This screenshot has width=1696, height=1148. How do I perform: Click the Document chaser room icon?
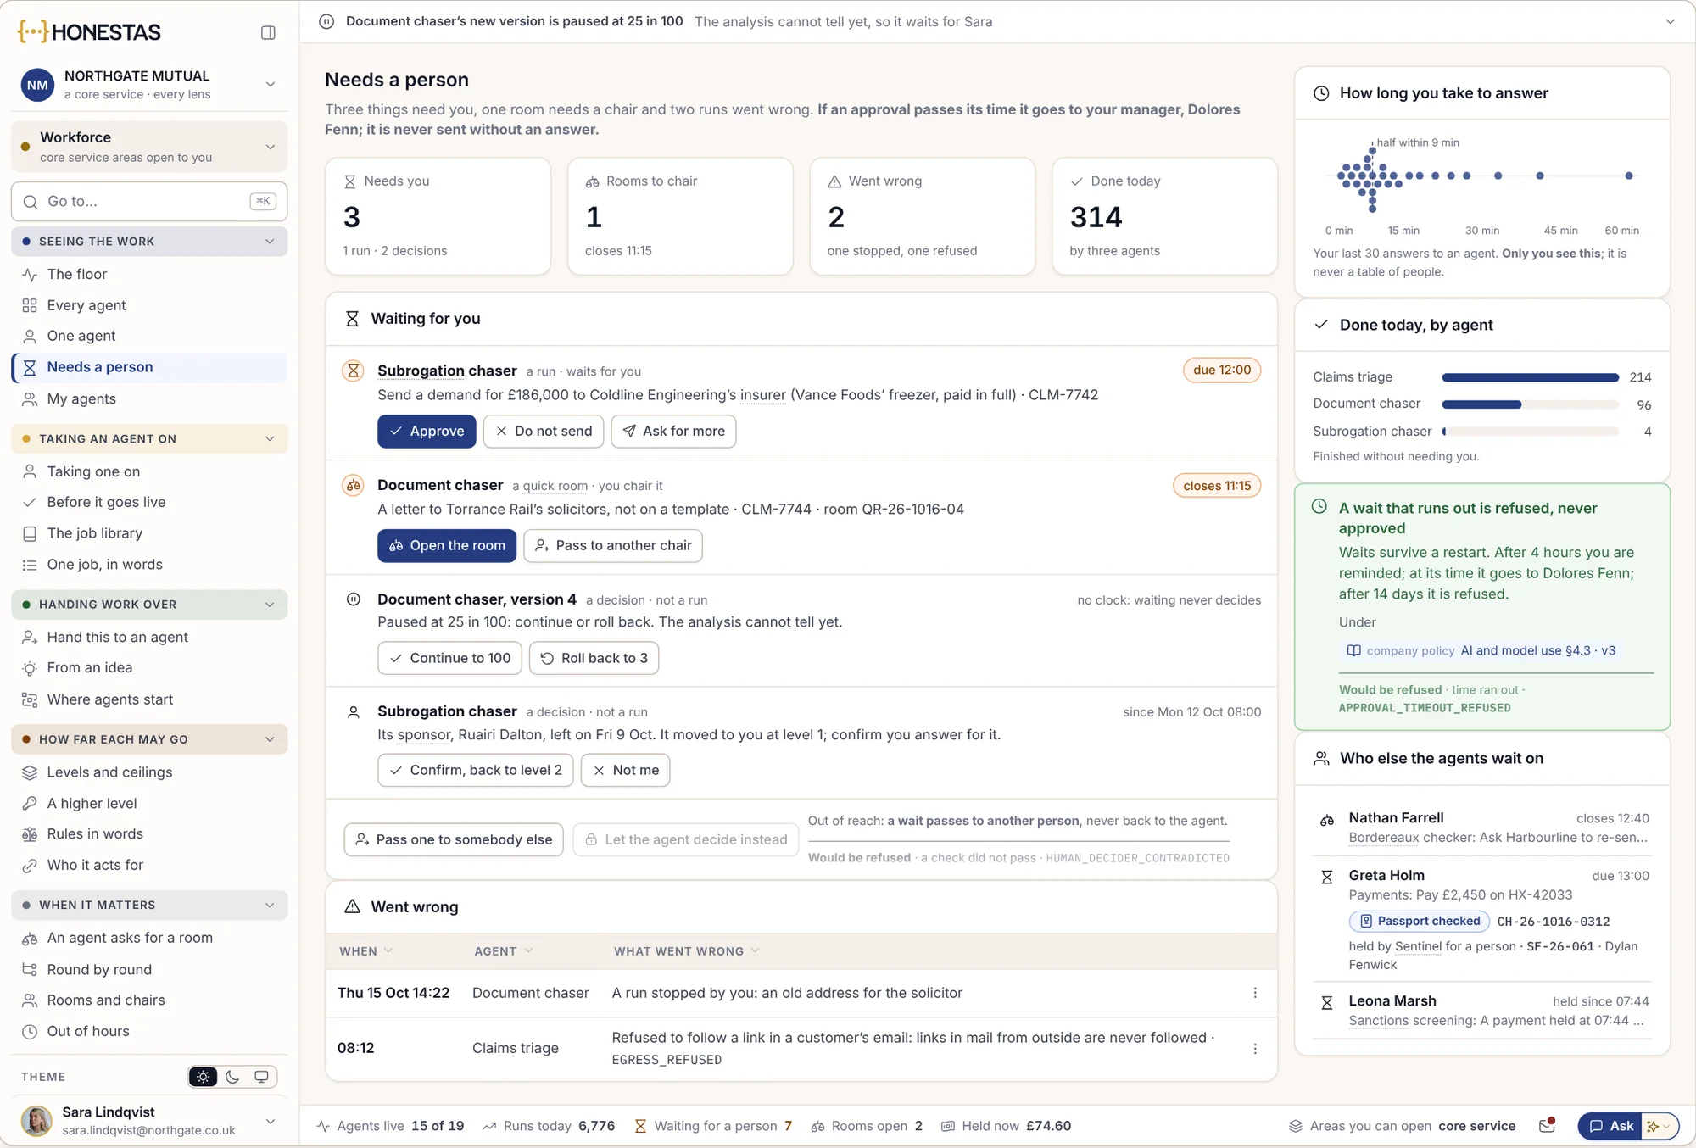(353, 485)
